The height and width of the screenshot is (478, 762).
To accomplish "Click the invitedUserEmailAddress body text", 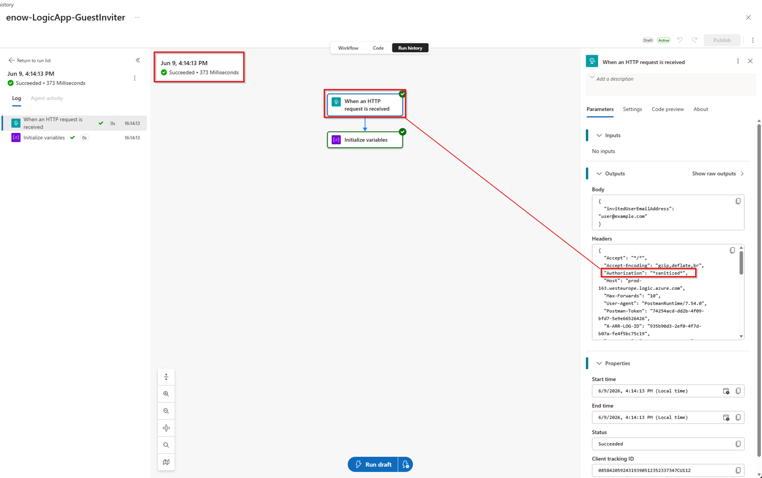I will 639,209.
